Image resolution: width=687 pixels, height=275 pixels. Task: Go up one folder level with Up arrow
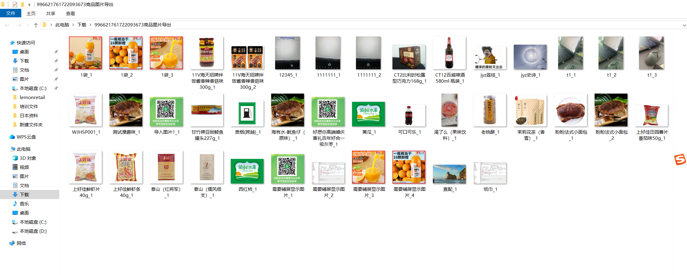point(36,25)
